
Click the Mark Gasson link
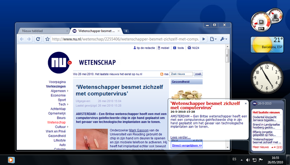[139, 130]
